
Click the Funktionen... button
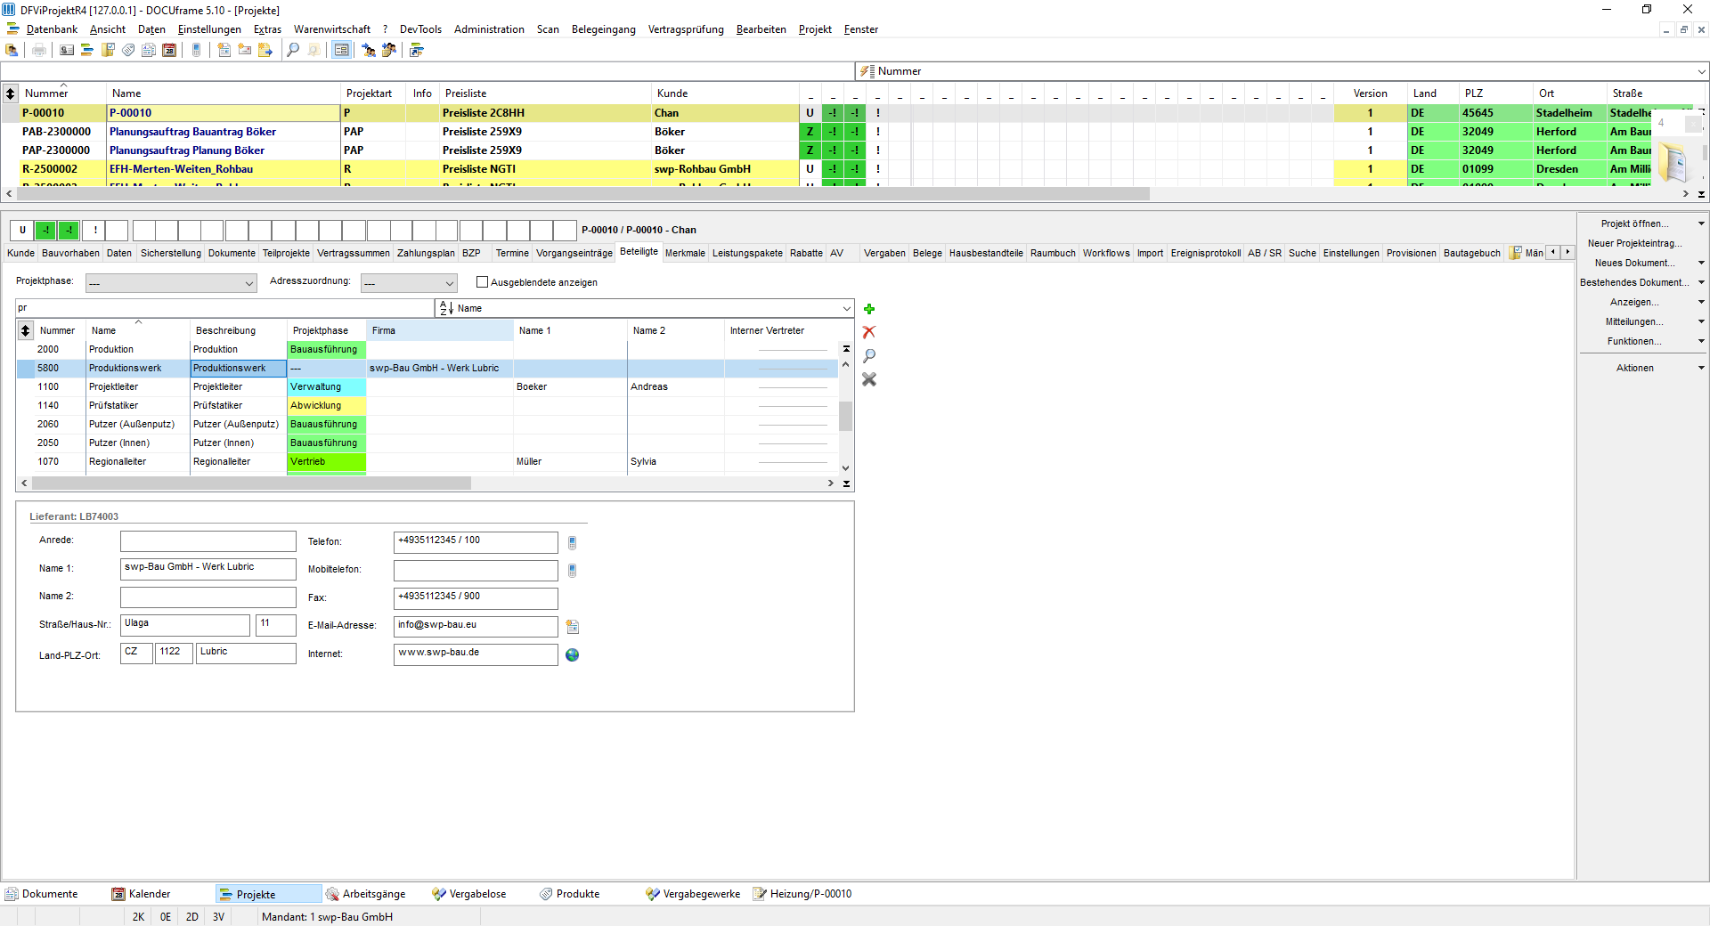click(x=1634, y=342)
